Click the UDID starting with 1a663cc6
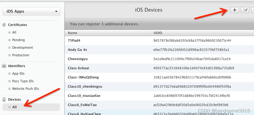The height and width of the screenshot is (115, 254). pos(192,96)
